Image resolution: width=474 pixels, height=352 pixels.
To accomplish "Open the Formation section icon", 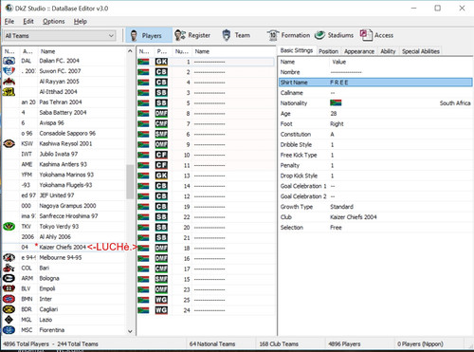I will coord(272,35).
